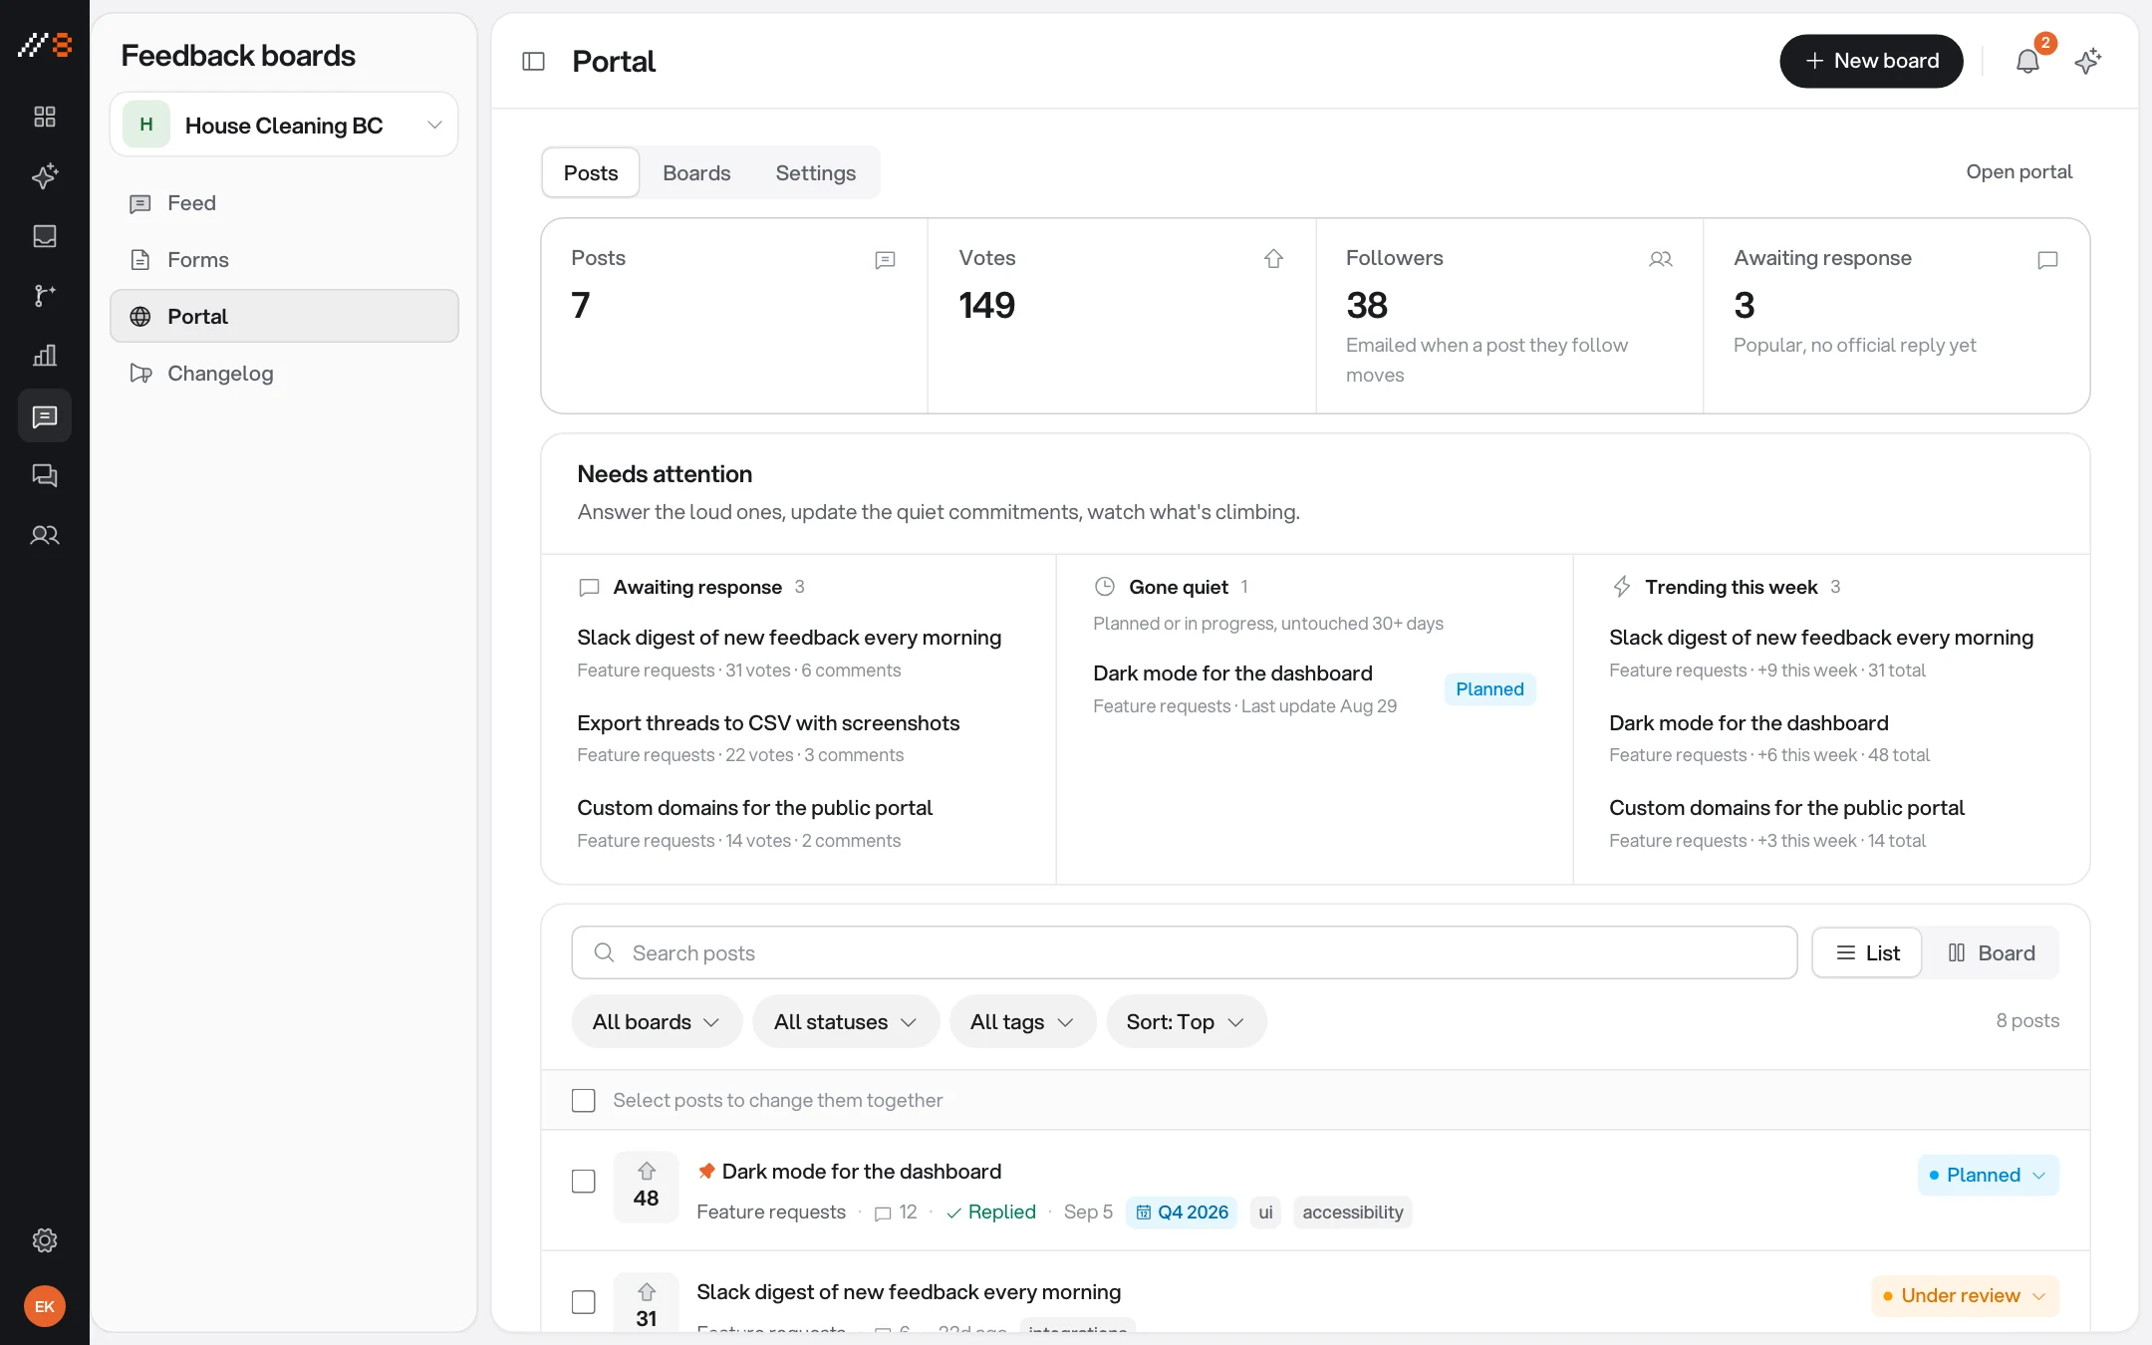
Task: Change the Planned status dropdown on Dark mode post
Action: coord(1988,1176)
